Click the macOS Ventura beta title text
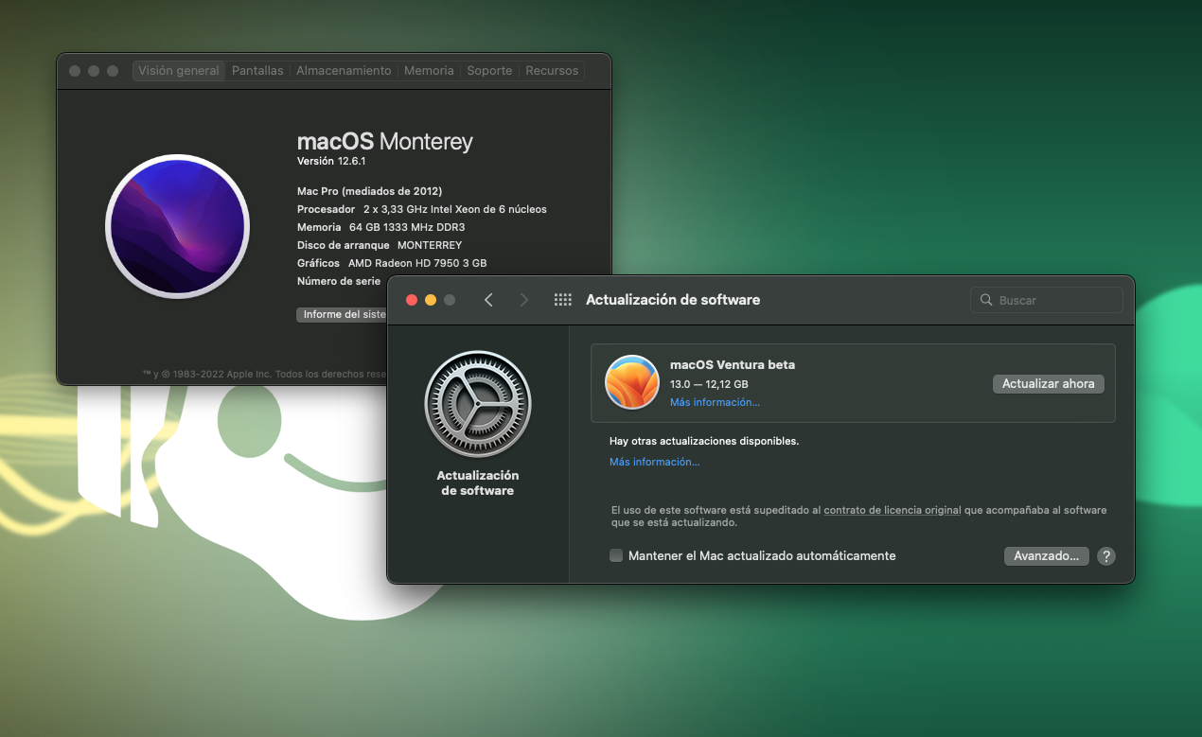1202x737 pixels. [x=733, y=364]
